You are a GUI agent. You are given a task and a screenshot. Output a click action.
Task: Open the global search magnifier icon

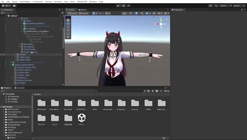[x=216, y=6]
